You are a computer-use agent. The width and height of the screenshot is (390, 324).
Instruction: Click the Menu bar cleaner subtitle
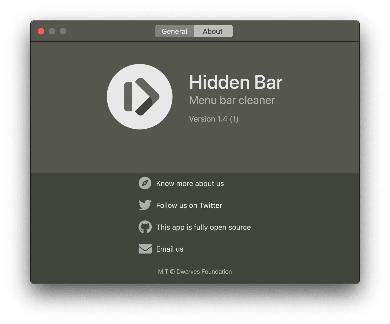point(232,100)
